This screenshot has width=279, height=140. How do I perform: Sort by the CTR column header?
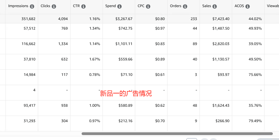(x=76, y=6)
